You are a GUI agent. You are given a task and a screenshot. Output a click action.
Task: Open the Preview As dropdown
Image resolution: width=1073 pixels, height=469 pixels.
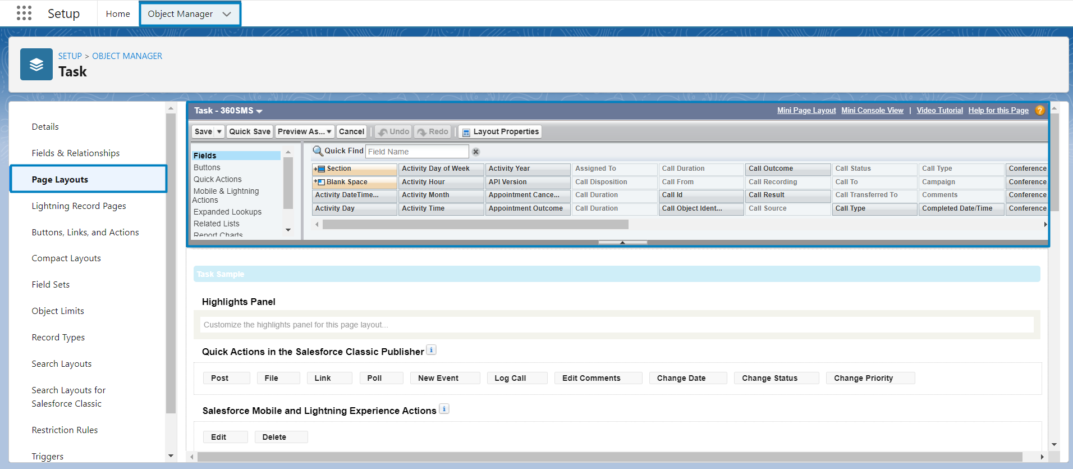305,131
